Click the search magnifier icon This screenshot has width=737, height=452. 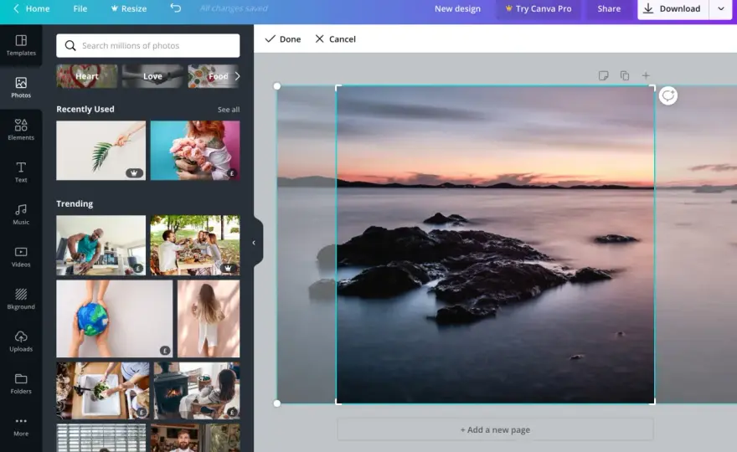point(70,45)
